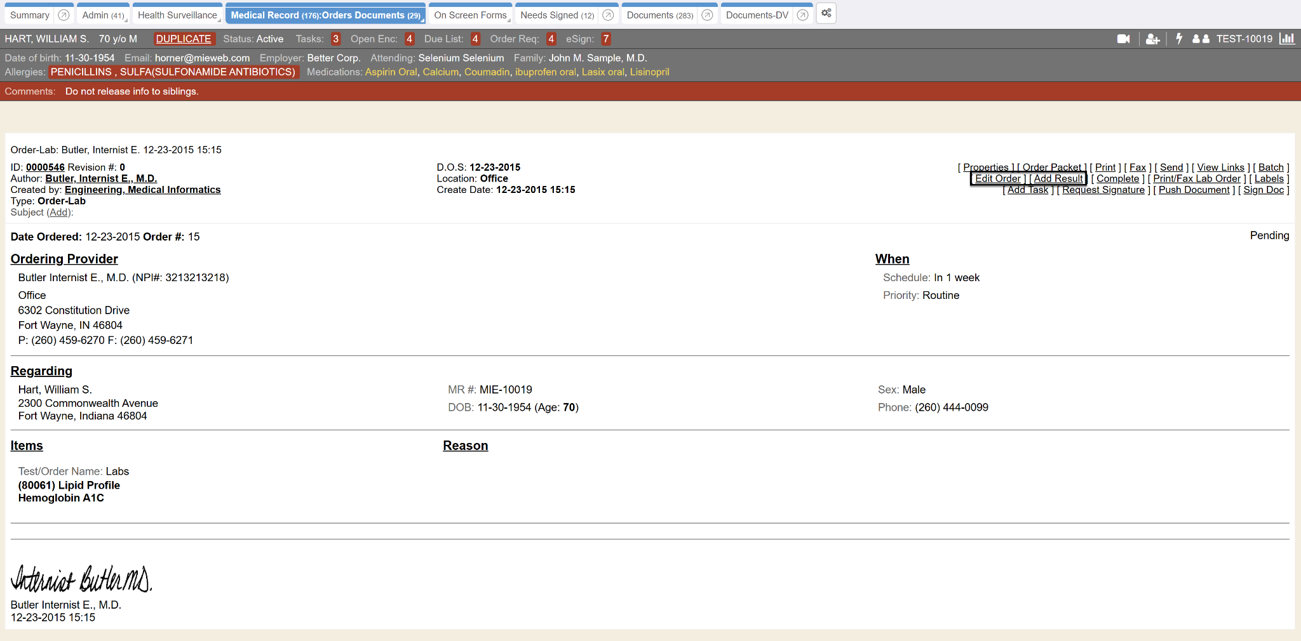Image resolution: width=1301 pixels, height=641 pixels.
Task: Click Sign Doc link
Action: click(1263, 190)
